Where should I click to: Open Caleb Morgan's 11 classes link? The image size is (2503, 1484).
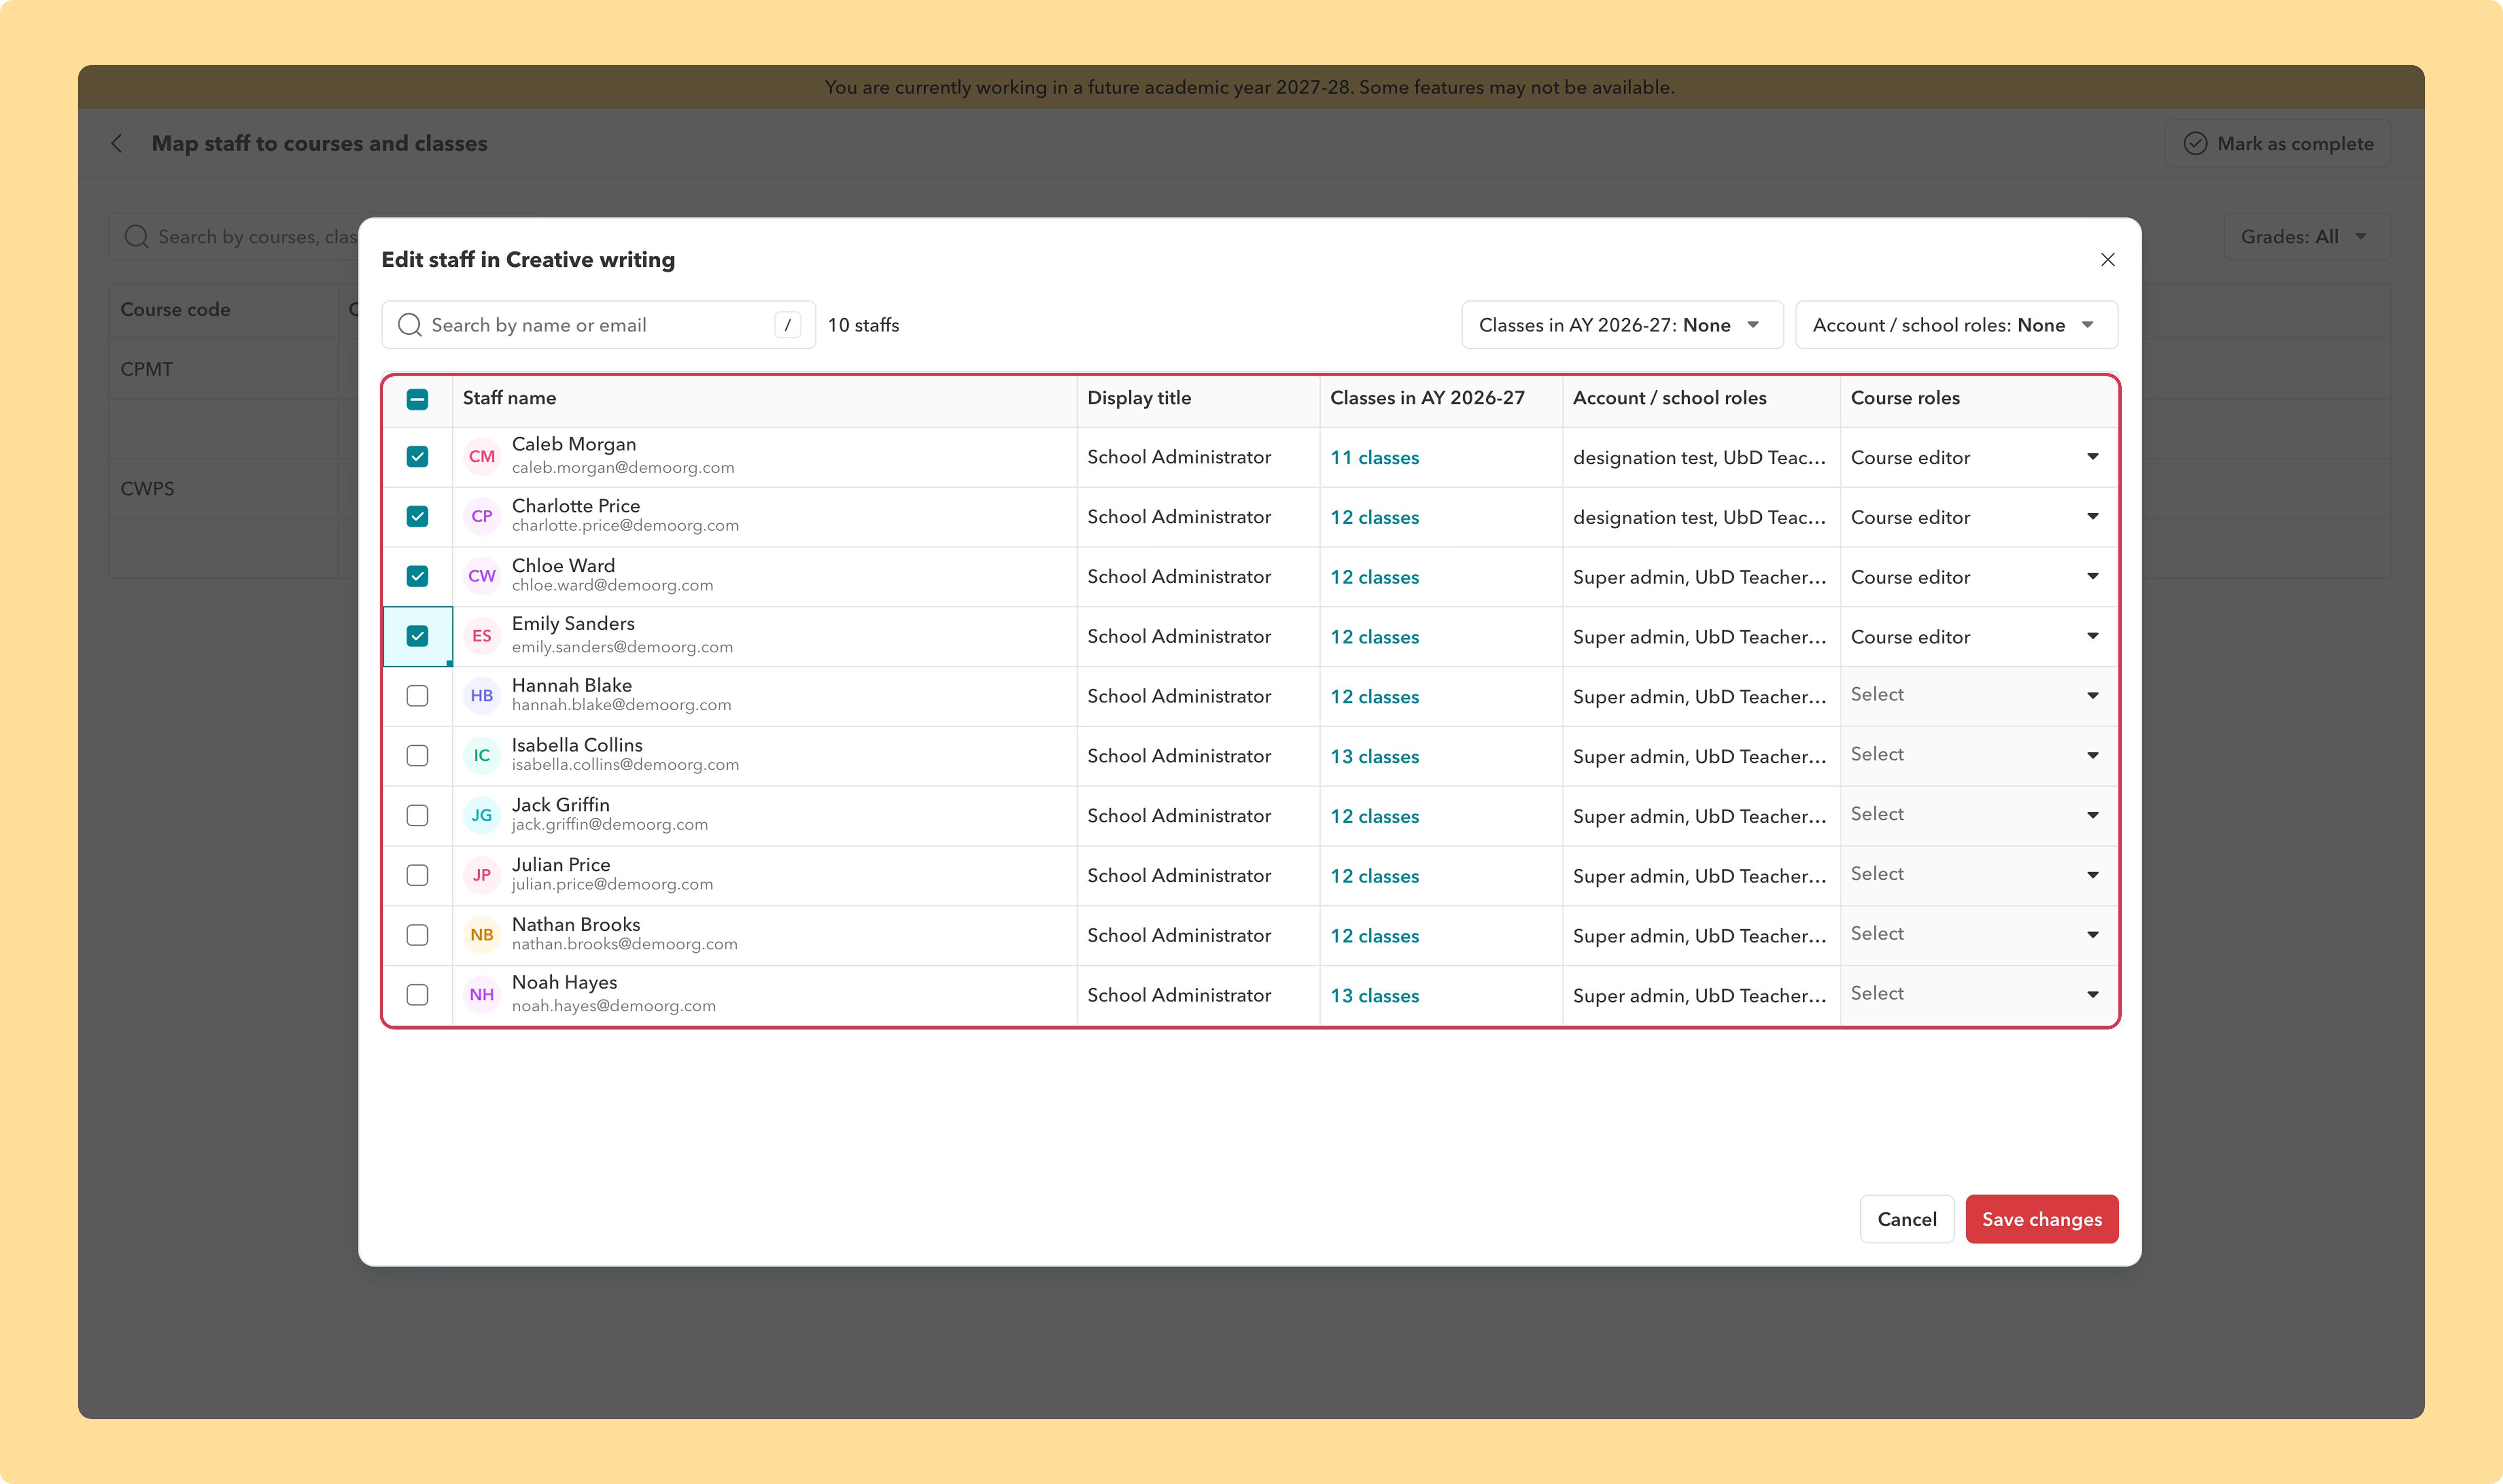[1374, 458]
